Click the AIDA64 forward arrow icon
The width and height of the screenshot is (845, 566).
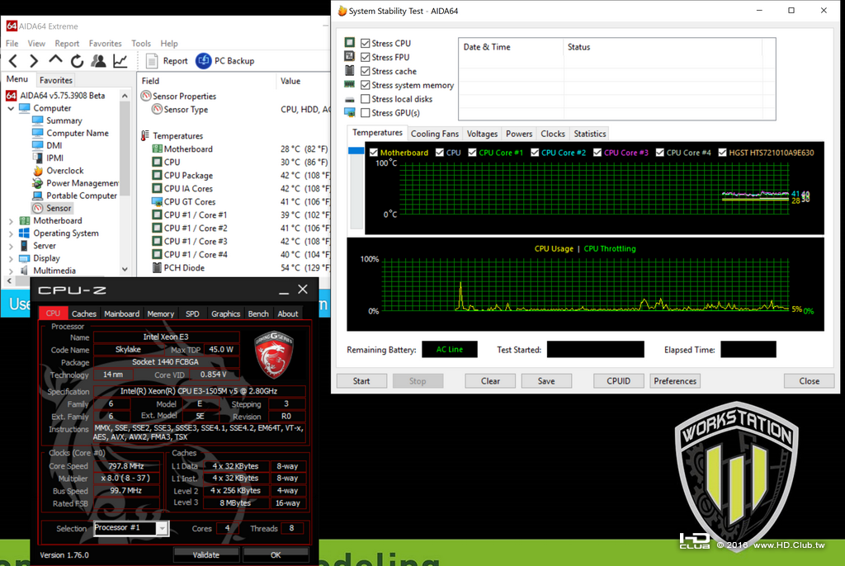33,61
